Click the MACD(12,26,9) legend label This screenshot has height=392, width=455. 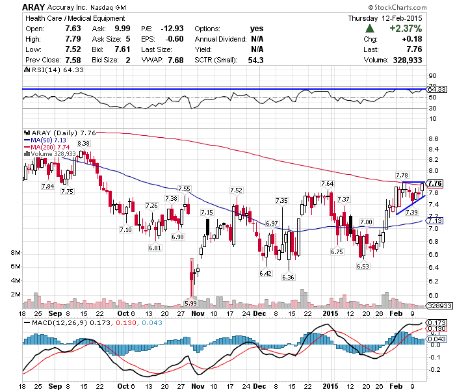click(60, 323)
